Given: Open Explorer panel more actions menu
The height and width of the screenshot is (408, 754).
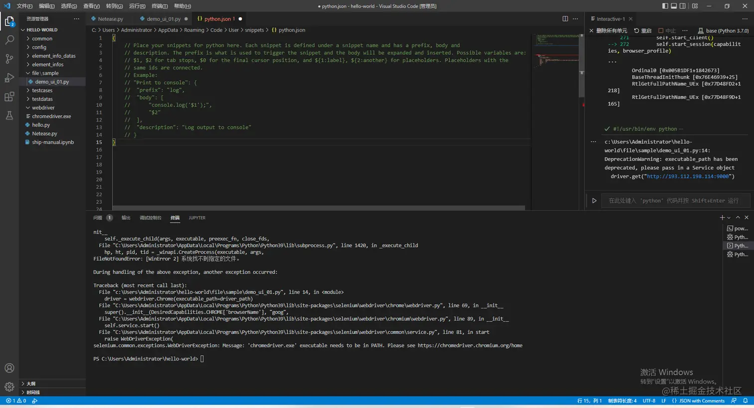Looking at the screenshot, I should pyautogui.click(x=76, y=19).
